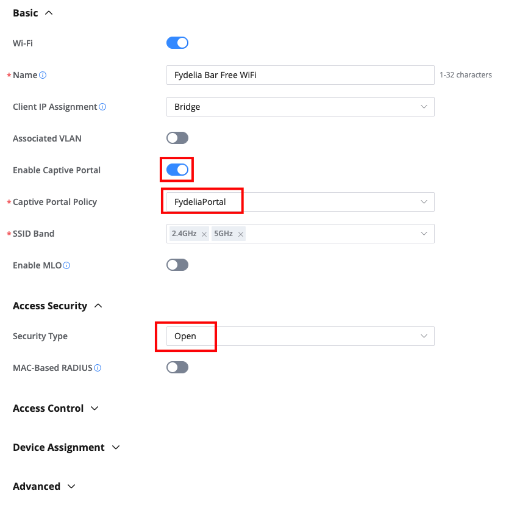
Task: Enable the MAC-Based RADIUS toggle
Action: pyautogui.click(x=177, y=367)
